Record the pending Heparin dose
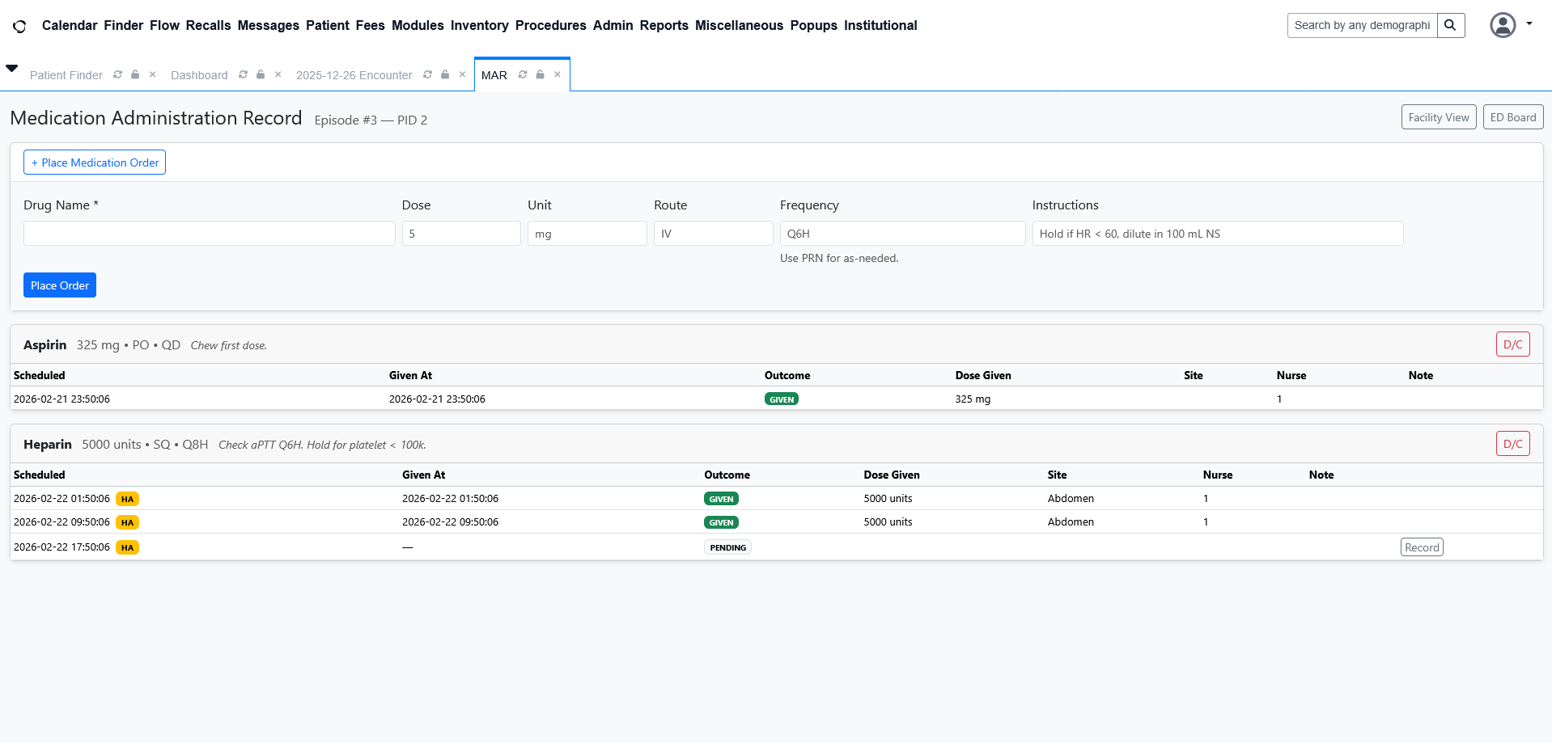 (1422, 547)
